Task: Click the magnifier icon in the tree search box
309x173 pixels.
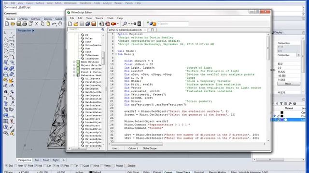Action: (103, 30)
